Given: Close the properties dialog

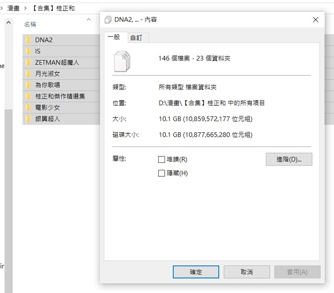Looking at the screenshot, I should pyautogui.click(x=315, y=20).
